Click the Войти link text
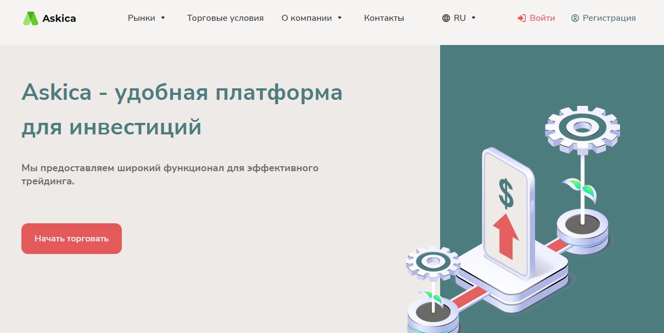664x333 pixels. 542,18
